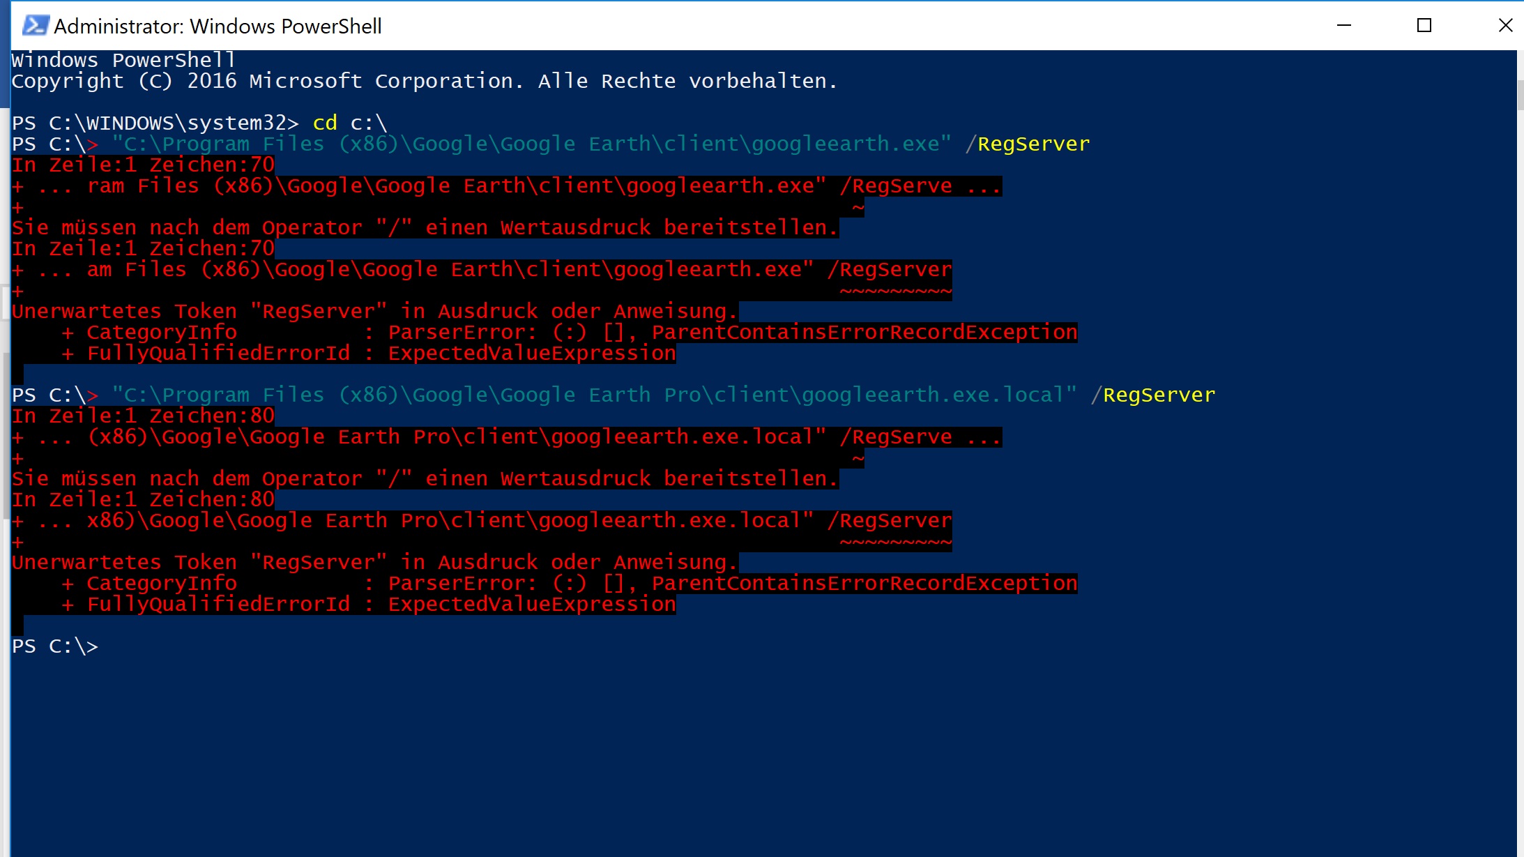Click the last empty 'PS C:\>' prompt
The image size is (1524, 857).
click(55, 646)
